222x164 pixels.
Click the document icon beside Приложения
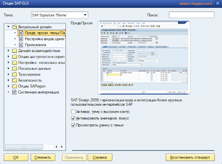21,45
